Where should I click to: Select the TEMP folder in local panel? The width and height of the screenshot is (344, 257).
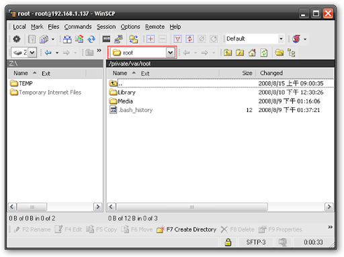(x=21, y=83)
